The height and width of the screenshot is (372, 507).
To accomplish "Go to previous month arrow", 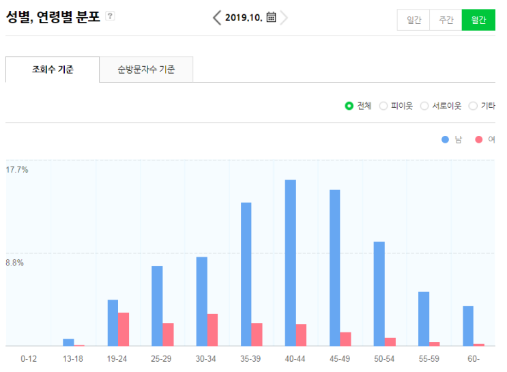I will click(x=216, y=18).
